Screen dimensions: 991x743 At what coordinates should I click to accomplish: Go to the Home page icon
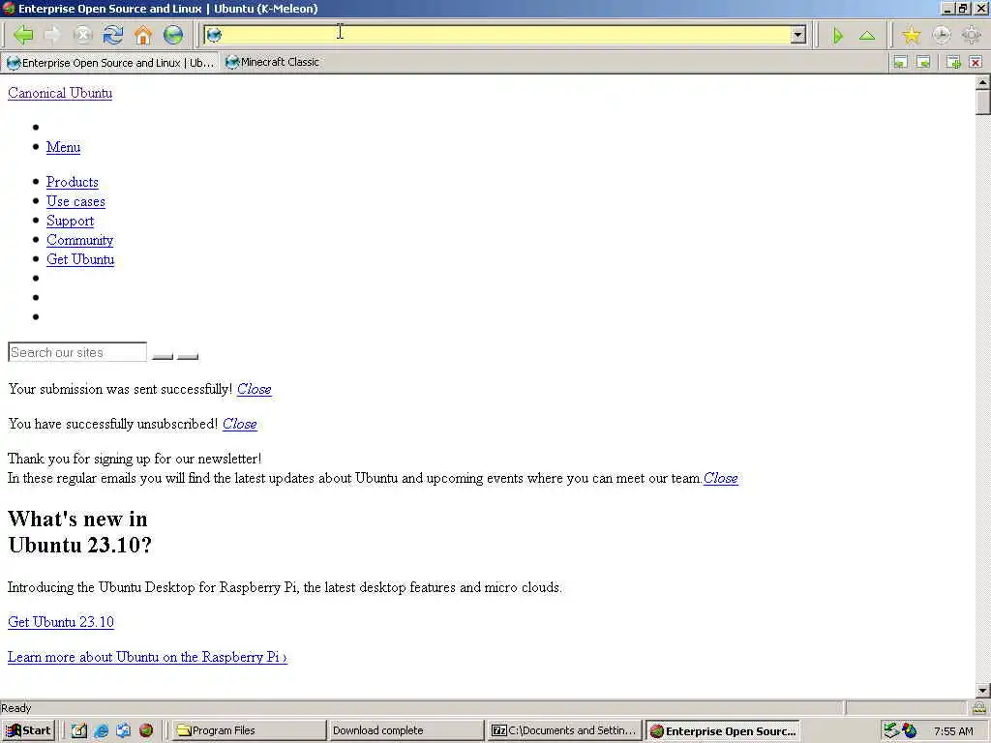click(143, 35)
